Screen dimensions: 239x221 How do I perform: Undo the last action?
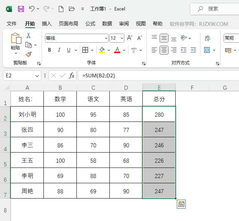pyautogui.click(x=32, y=9)
